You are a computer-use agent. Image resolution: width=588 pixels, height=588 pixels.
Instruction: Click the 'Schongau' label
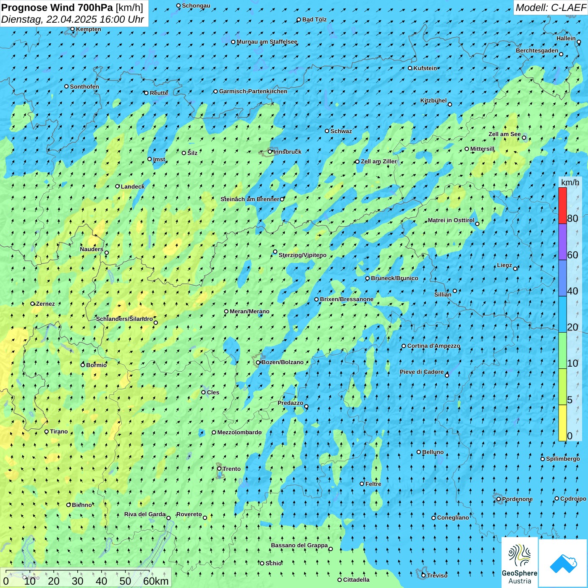tap(196, 5)
